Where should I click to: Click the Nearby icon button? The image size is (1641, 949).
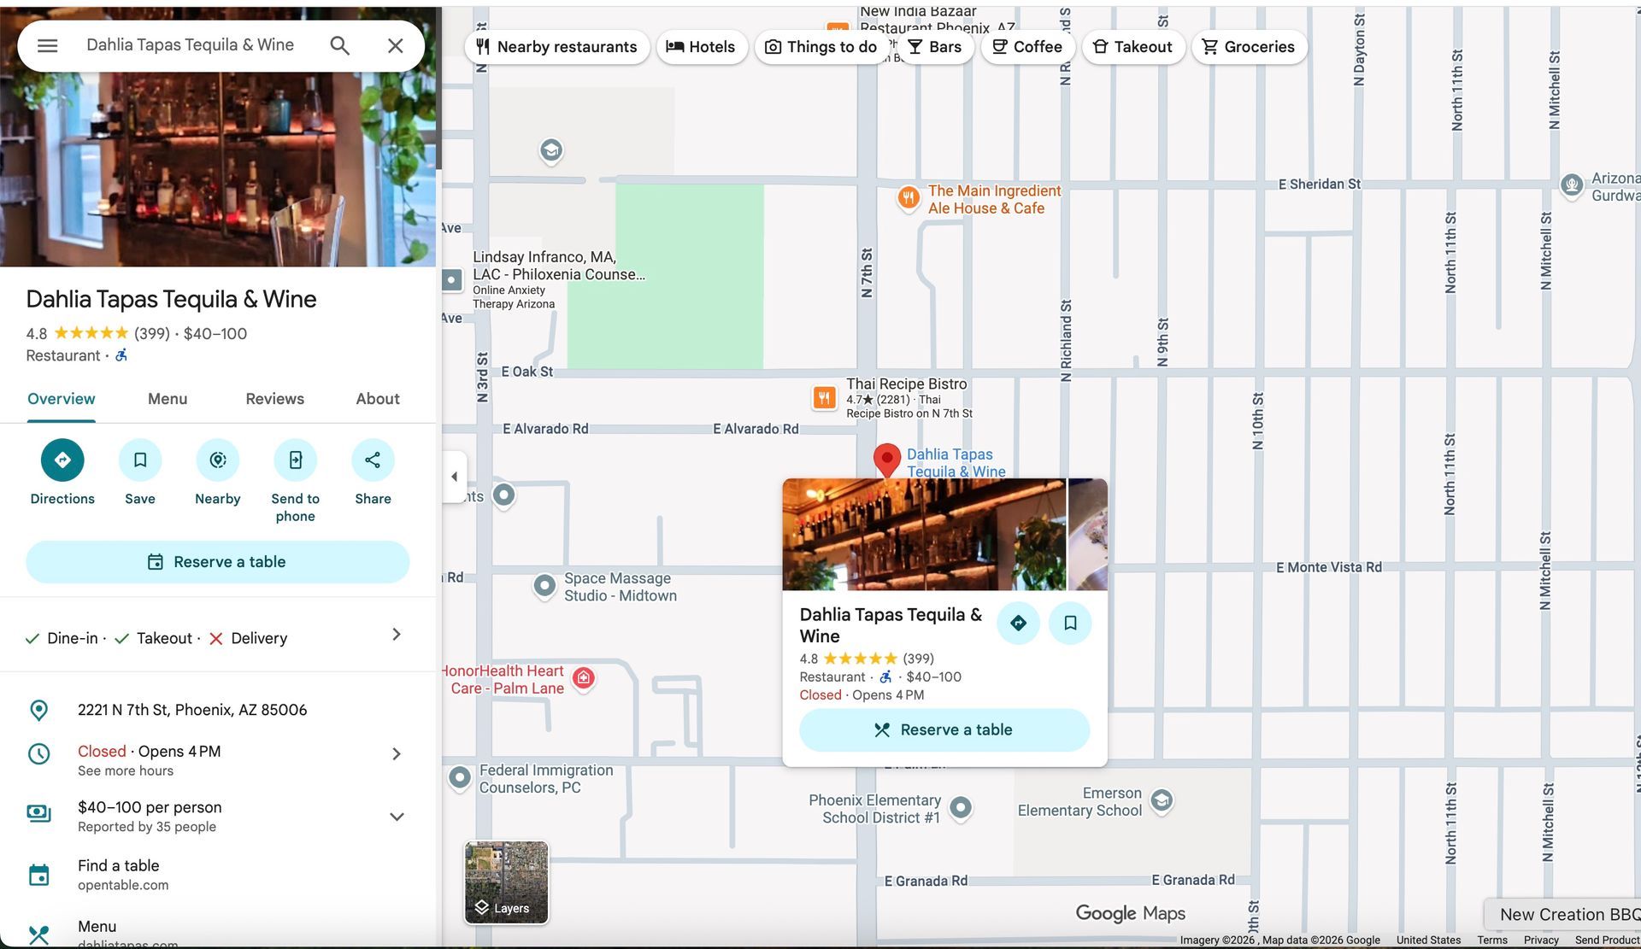[x=218, y=460]
